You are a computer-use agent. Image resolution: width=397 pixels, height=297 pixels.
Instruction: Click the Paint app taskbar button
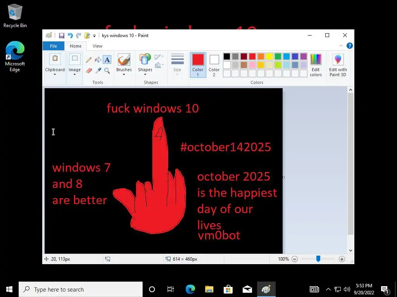pos(266,289)
